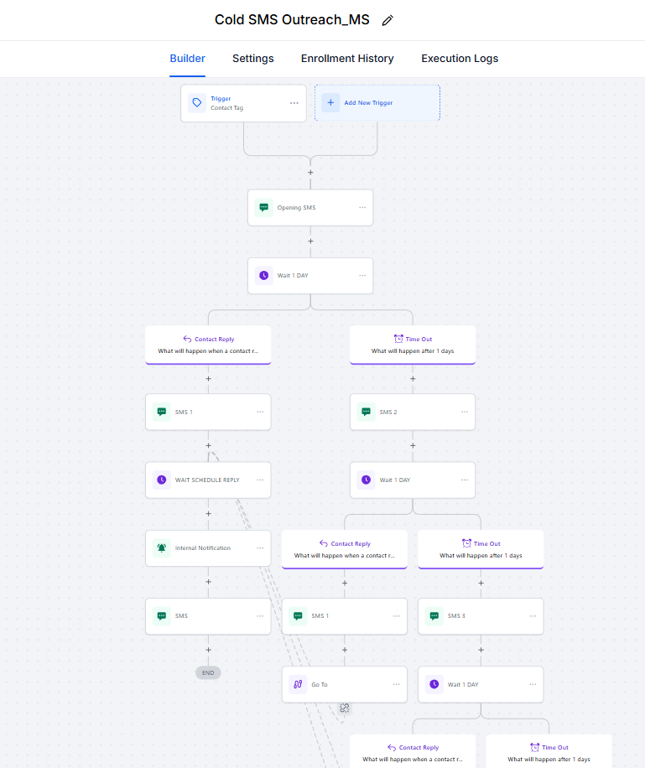Open Internal Notification options menu
Screen dimensions: 645x768
[260, 548]
